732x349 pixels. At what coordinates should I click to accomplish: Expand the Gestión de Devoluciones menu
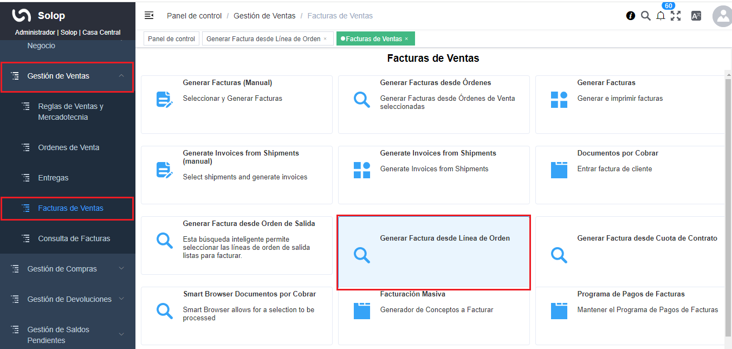pyautogui.click(x=121, y=299)
